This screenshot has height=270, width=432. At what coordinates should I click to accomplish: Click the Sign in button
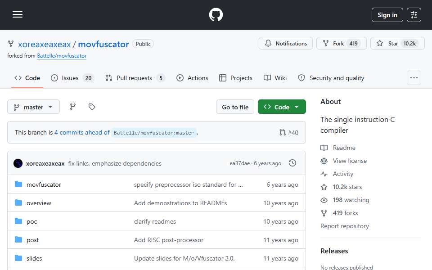pos(387,15)
